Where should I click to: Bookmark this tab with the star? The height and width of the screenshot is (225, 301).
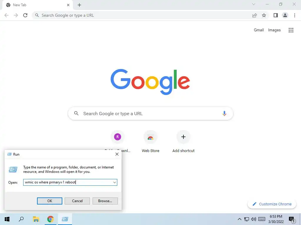pyautogui.click(x=264, y=15)
